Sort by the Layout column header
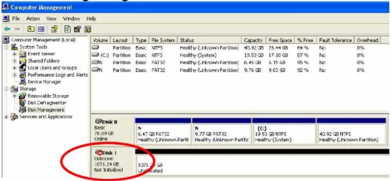 coord(122,40)
